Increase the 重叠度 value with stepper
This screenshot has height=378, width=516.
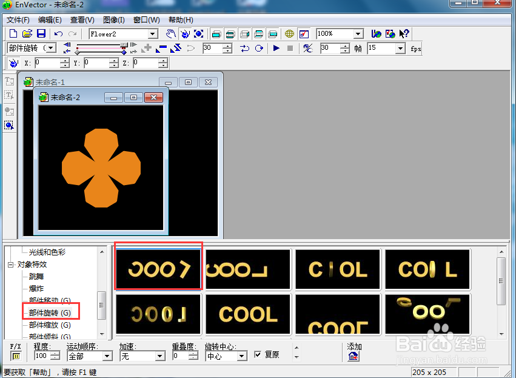pos(193,353)
